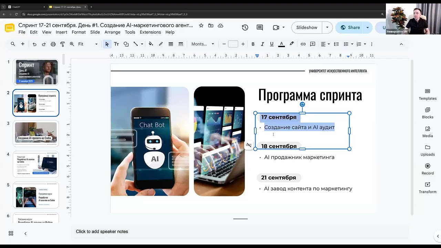
Task: Expand the Slideshow options arrow
Action: [x=327, y=28]
